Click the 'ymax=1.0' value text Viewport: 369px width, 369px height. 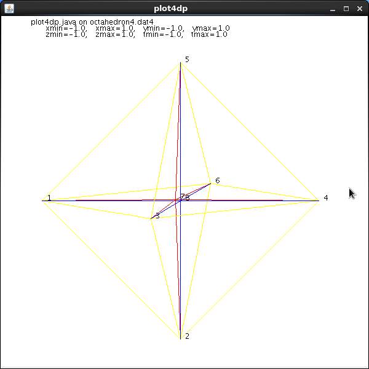(211, 28)
